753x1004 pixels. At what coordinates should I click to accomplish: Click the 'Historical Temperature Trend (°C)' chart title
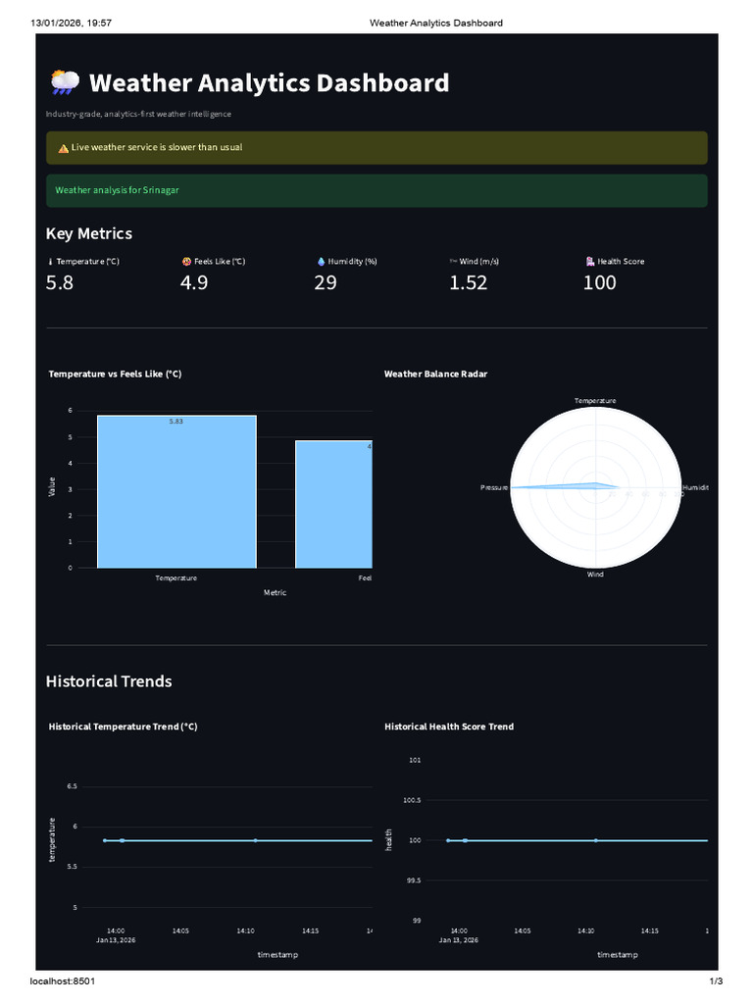point(123,727)
